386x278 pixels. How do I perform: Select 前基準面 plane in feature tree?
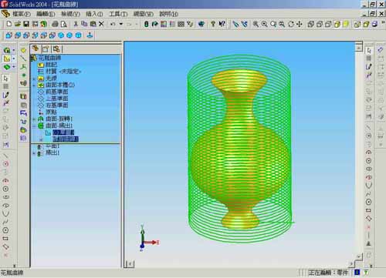tap(57, 92)
